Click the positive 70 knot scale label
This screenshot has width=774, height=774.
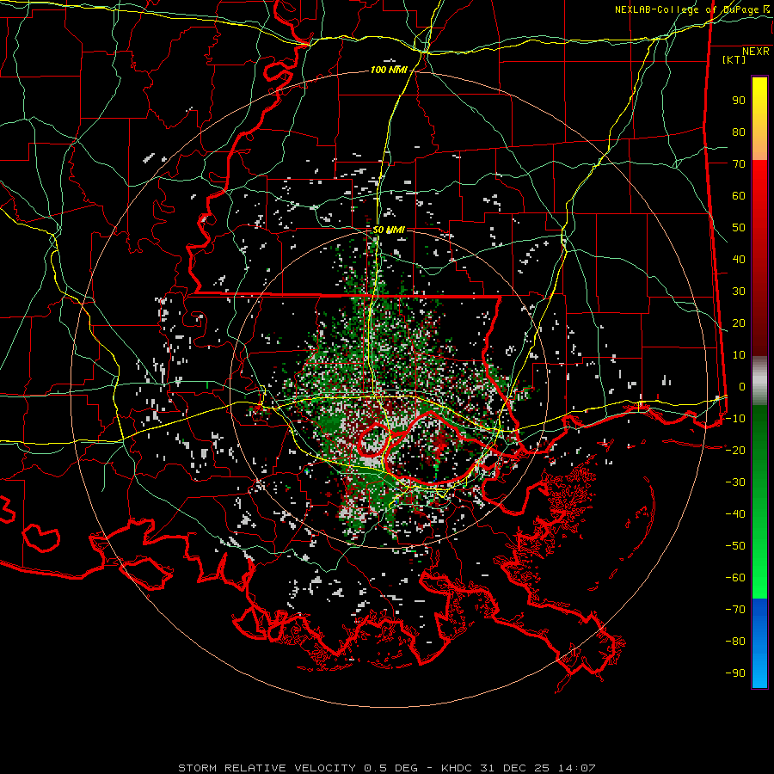click(x=739, y=164)
